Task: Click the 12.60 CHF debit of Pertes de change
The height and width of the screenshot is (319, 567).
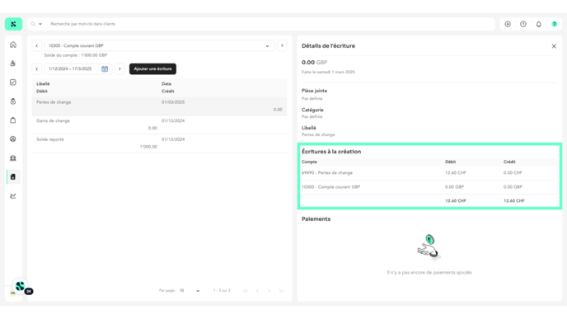Action: tap(456, 173)
